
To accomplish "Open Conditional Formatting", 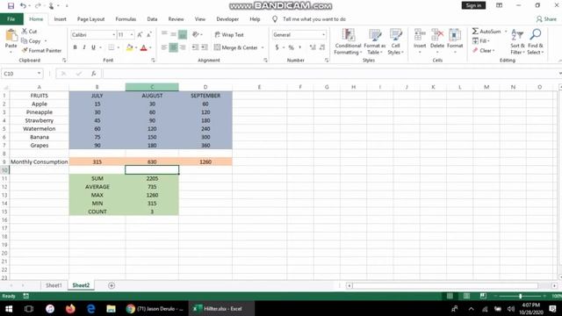I will (x=348, y=41).
